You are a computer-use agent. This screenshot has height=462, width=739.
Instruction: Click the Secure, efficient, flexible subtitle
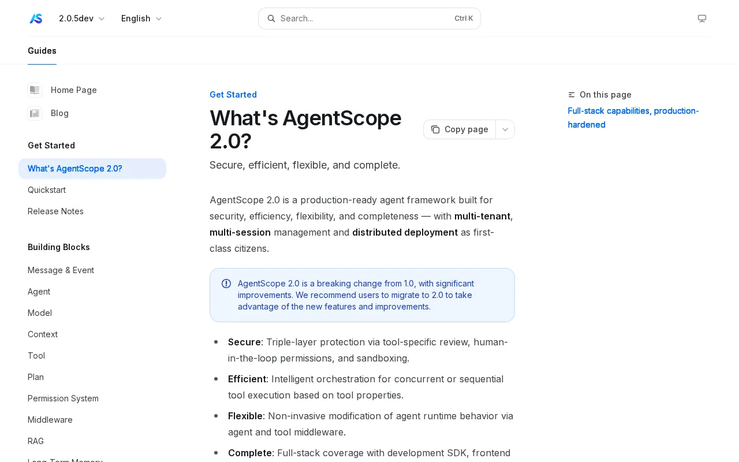point(305,165)
